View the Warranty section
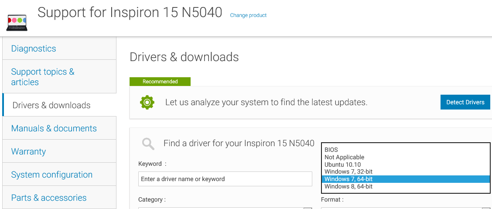Image resolution: width=492 pixels, height=209 pixels. (x=59, y=151)
